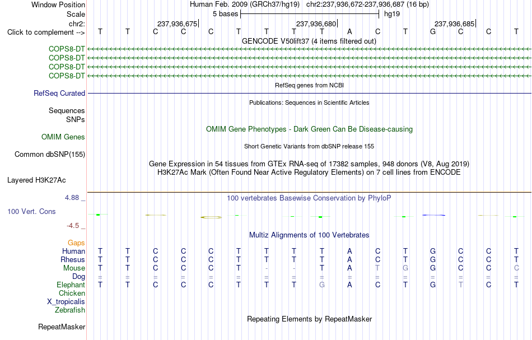Click the first COPS8-DT gene label

tap(67, 49)
